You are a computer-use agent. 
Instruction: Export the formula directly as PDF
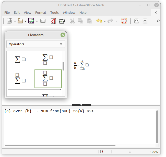click(53, 21)
